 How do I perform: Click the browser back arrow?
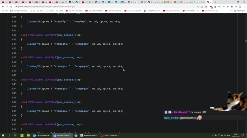click(x=3, y=6)
